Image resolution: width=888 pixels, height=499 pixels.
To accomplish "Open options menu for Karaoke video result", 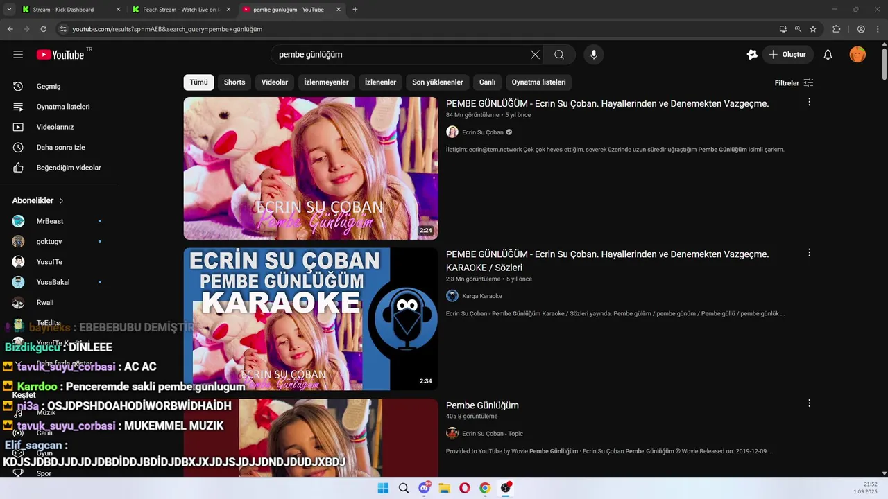I will (809, 253).
